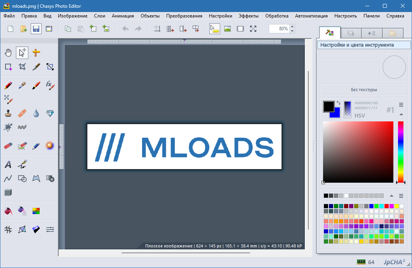Viewport: 412px width, 268px height.
Task: Click the rainbow hue slider strip
Action: [400, 152]
